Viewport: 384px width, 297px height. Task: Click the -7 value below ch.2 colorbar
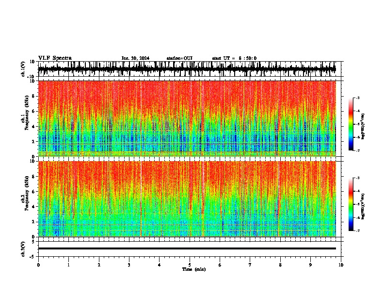tap(358, 231)
